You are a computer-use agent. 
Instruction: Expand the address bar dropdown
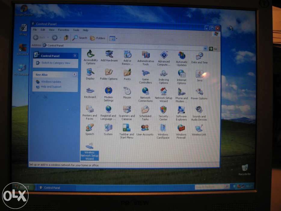point(205,48)
